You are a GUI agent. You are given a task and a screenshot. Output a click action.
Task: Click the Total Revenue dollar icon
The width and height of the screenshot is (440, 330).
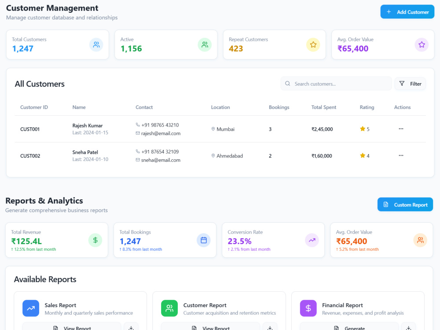click(95, 240)
